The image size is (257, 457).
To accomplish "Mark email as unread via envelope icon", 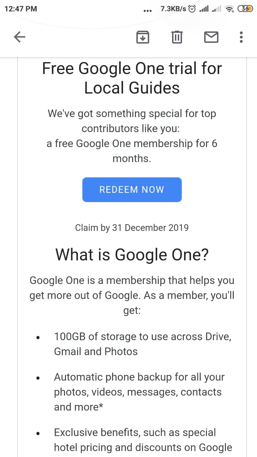I will 211,37.
